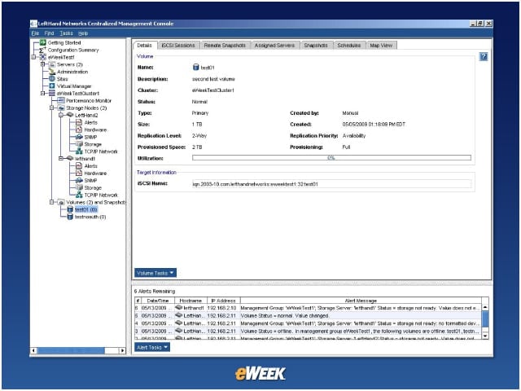
Task: Open the Alerts icon under lefthand1
Action: (79, 166)
